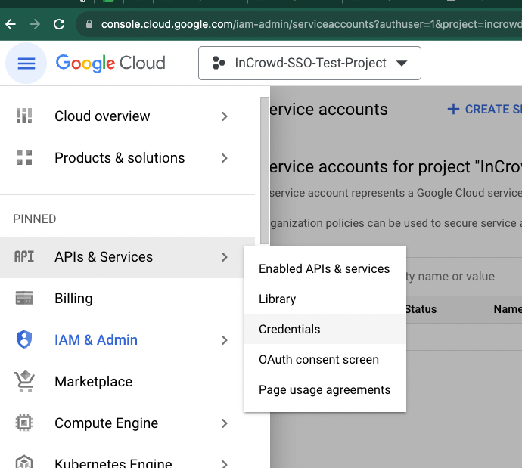The width and height of the screenshot is (522, 468).
Task: Expand Products & solutions submenu chevron
Action: coord(225,158)
